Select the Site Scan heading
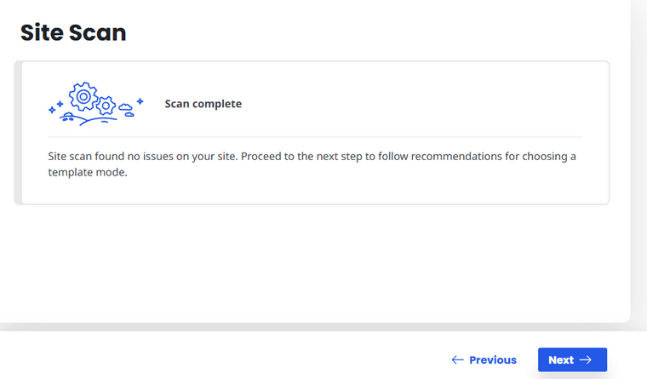The height and width of the screenshot is (379, 647). tap(73, 32)
